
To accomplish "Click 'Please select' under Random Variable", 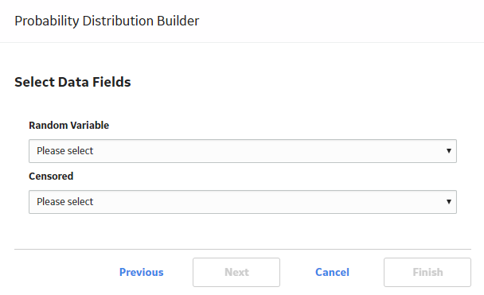I will click(x=64, y=151).
